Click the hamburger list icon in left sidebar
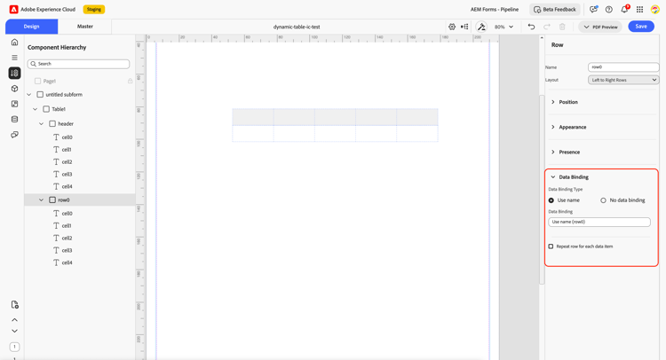This screenshot has width=666, height=360. 14,58
